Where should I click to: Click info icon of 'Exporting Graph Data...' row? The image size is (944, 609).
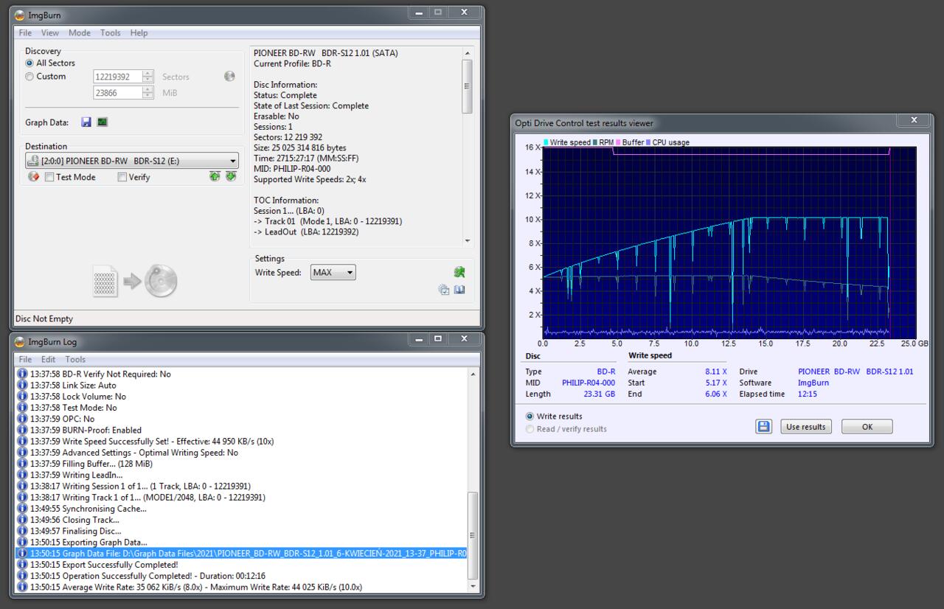pos(22,542)
